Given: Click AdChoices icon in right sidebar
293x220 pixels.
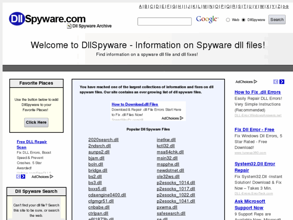Looking at the screenshot, I should [256, 82].
